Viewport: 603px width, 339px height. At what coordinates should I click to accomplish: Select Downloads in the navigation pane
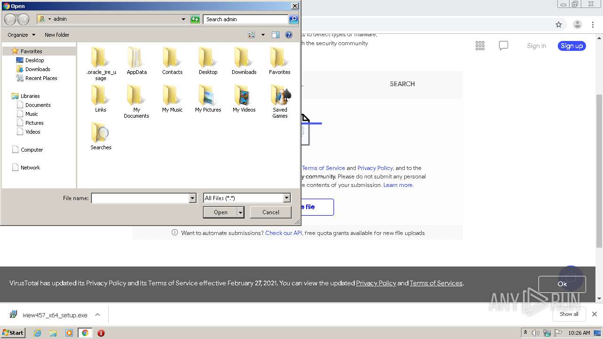click(x=38, y=69)
